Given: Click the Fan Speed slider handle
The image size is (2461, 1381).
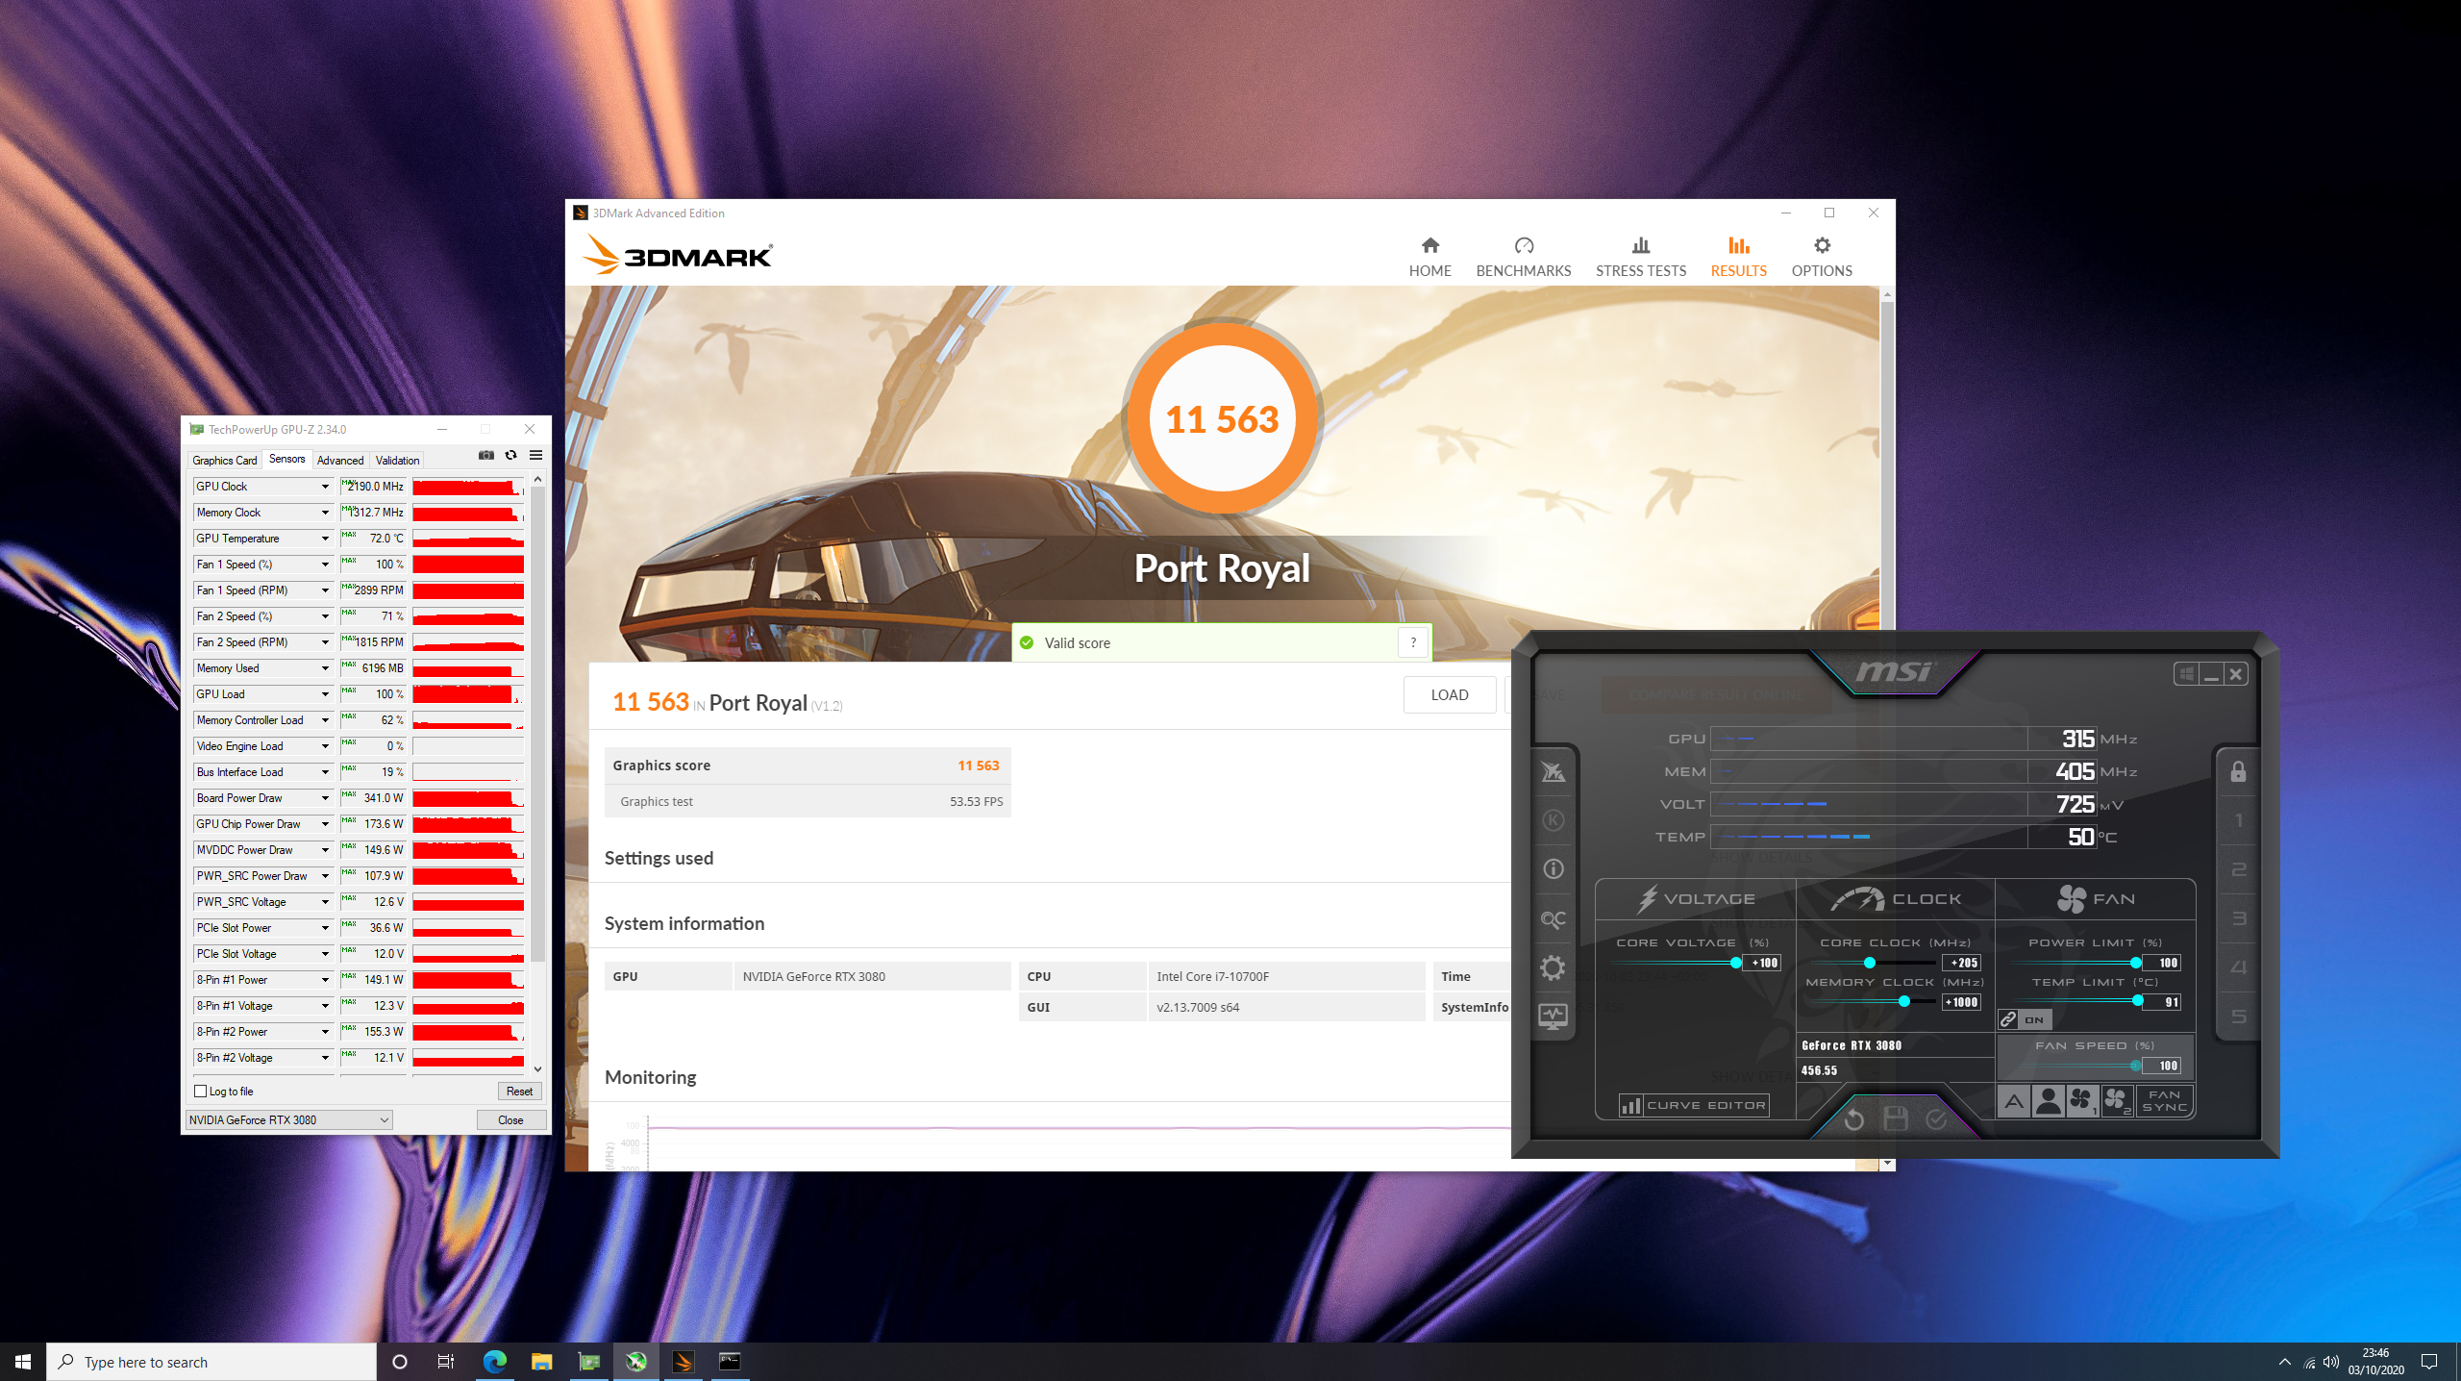Looking at the screenshot, I should pyautogui.click(x=2136, y=1066).
